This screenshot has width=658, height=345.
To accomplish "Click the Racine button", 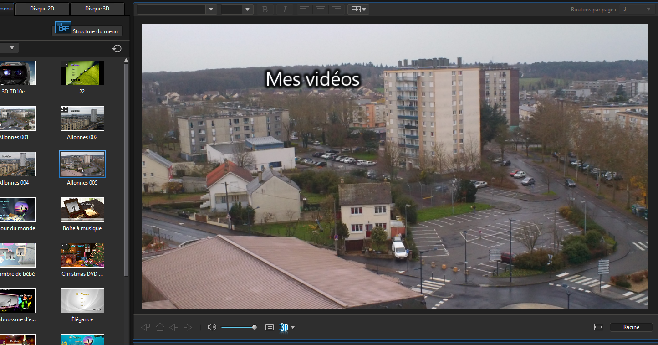I will (x=631, y=327).
